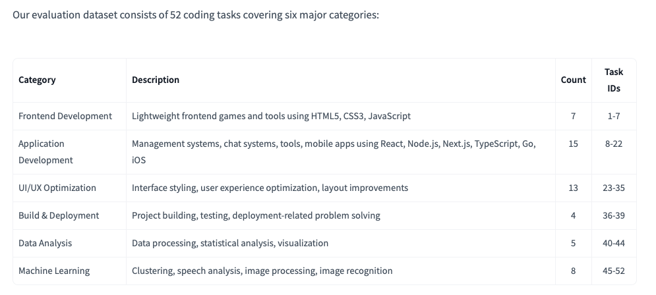The width and height of the screenshot is (656, 295).
Task: Click the interface styling description text
Action: pyautogui.click(x=270, y=188)
